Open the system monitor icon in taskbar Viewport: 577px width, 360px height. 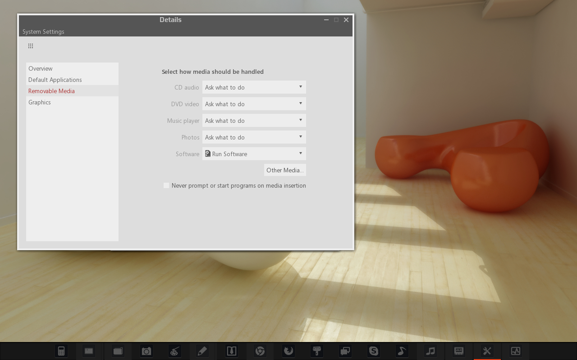point(515,351)
